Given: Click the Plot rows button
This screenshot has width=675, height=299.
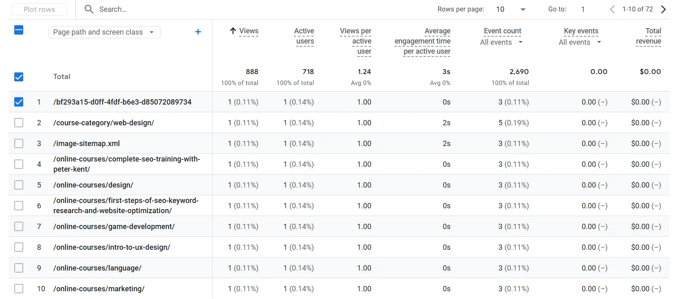Looking at the screenshot, I should (x=39, y=9).
